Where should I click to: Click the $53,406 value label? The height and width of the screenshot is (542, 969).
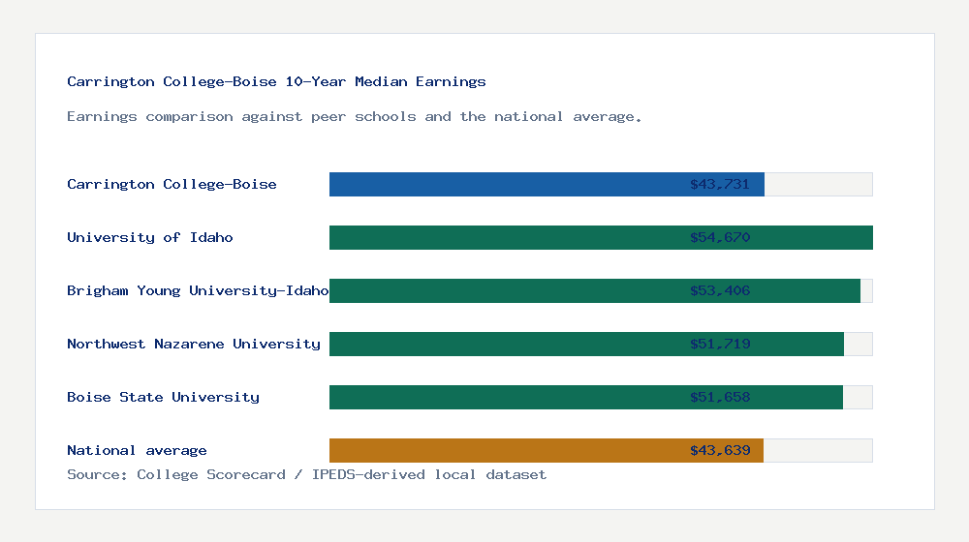pyautogui.click(x=720, y=290)
